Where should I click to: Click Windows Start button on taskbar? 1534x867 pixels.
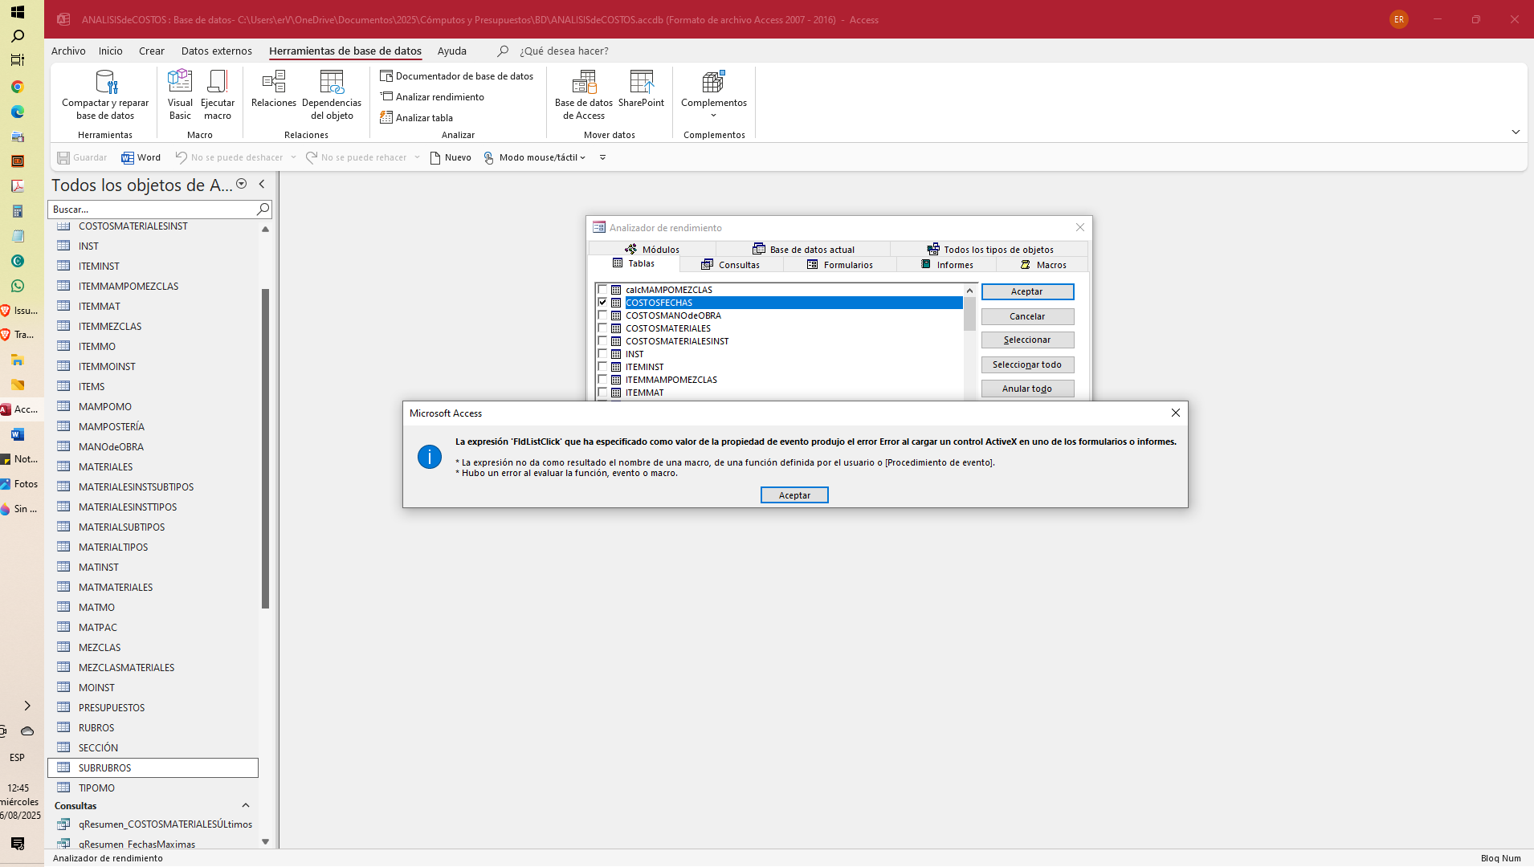18,12
